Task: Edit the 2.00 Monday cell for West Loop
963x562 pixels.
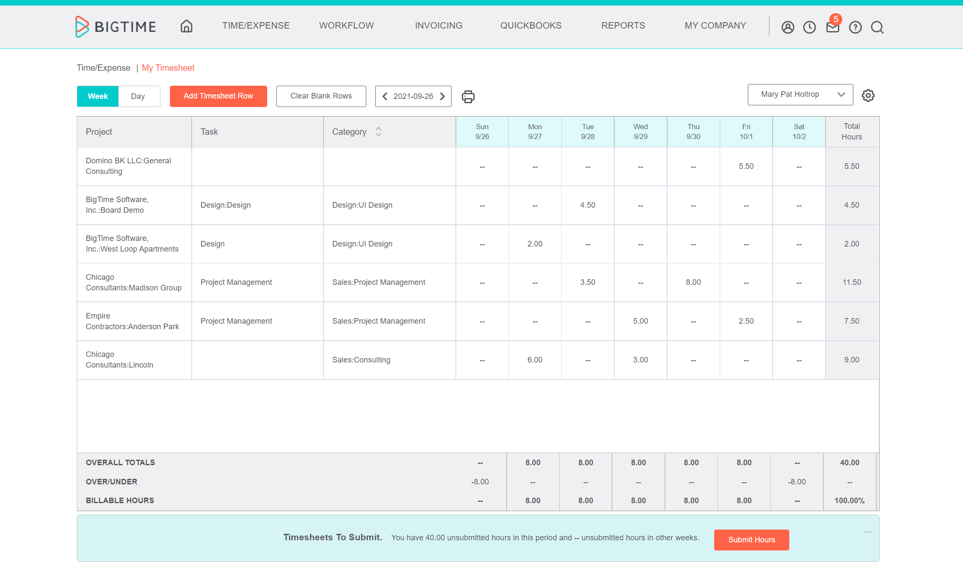Action: pyautogui.click(x=535, y=244)
